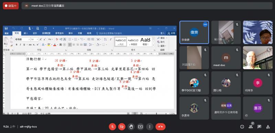Turn on microphone in Meet controls
The width and height of the screenshot is (275, 133).
coord(112,127)
